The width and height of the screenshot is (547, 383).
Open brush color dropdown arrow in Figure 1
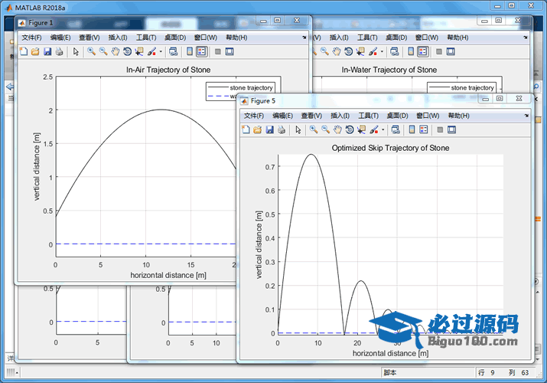(x=161, y=51)
